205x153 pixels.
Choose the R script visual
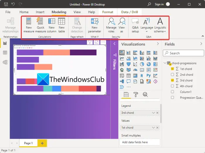coord(142,76)
